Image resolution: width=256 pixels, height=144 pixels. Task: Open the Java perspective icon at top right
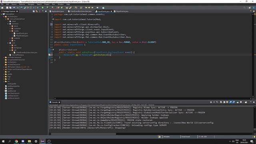click(254, 8)
